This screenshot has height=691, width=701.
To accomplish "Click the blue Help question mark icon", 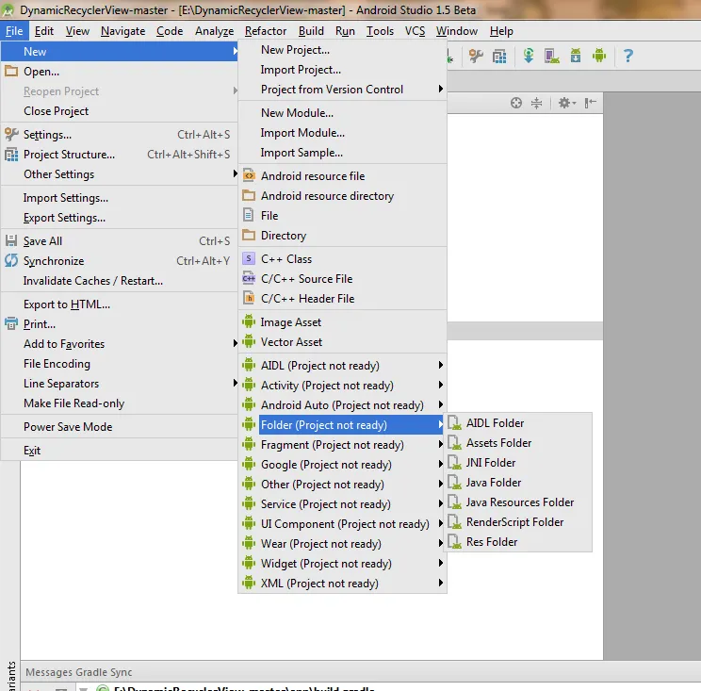I will tap(628, 56).
